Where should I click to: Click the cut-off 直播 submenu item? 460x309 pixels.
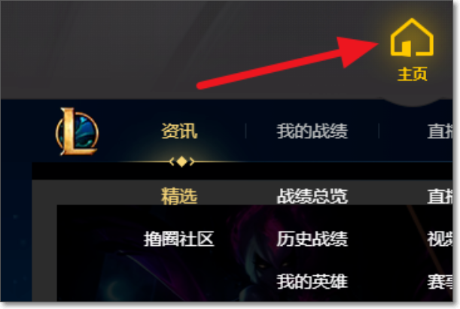tap(440, 196)
